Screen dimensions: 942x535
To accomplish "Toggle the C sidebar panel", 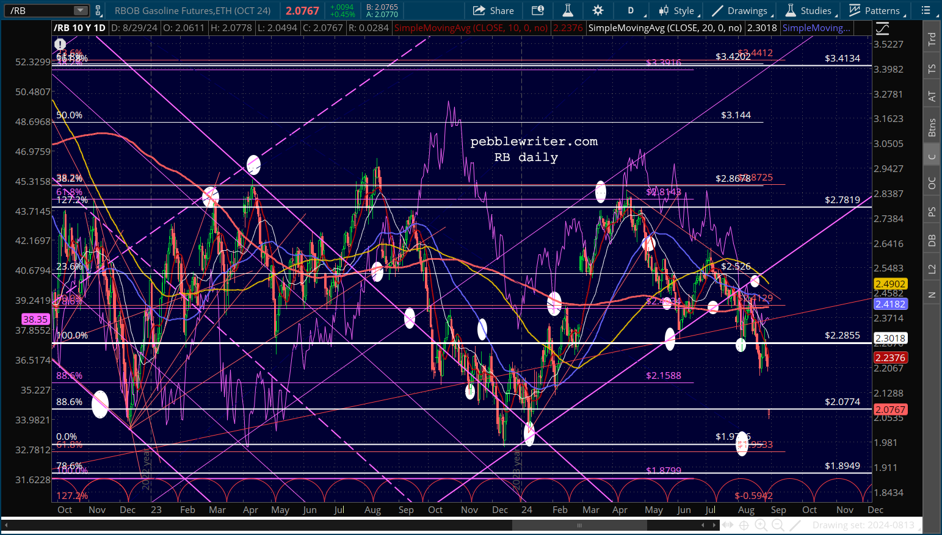I will tap(932, 156).
